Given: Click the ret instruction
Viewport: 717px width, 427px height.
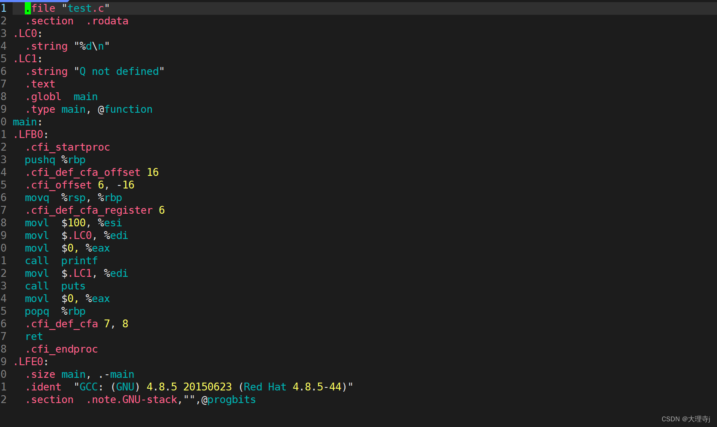Looking at the screenshot, I should pyautogui.click(x=34, y=336).
